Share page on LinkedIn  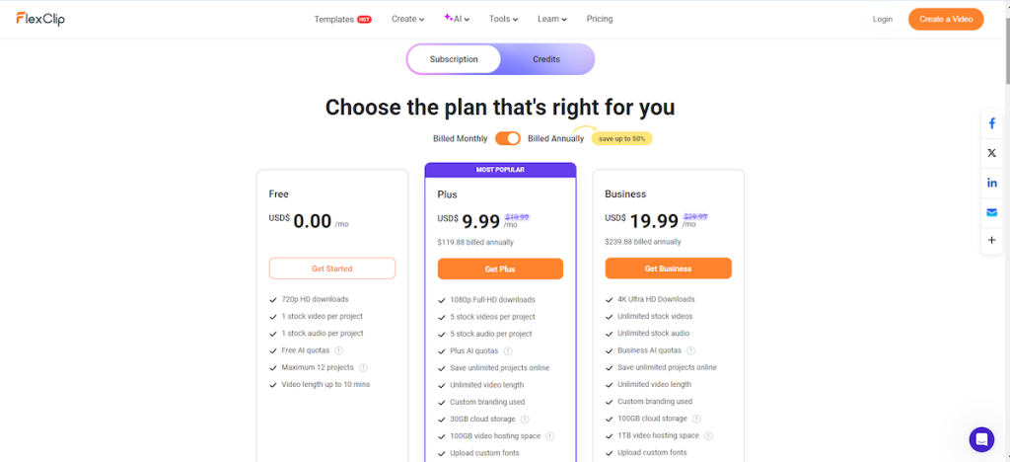pos(991,183)
